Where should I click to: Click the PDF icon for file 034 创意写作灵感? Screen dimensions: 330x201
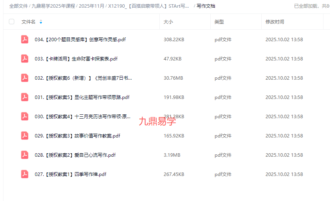pyautogui.click(x=25, y=39)
